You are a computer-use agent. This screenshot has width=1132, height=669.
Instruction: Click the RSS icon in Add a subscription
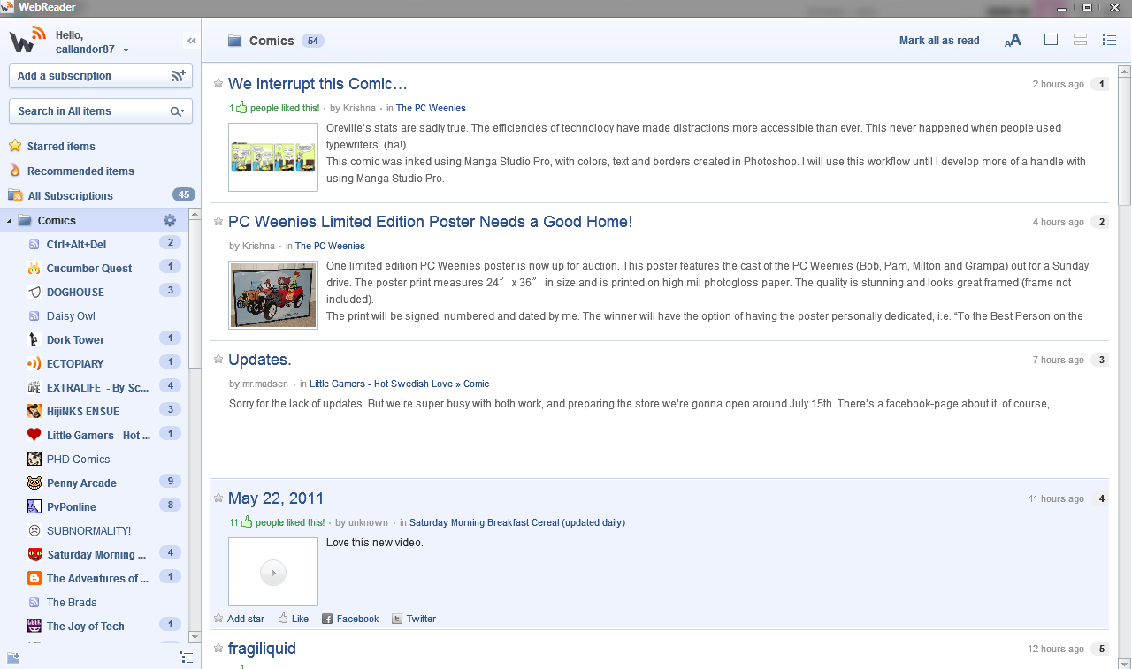(179, 76)
